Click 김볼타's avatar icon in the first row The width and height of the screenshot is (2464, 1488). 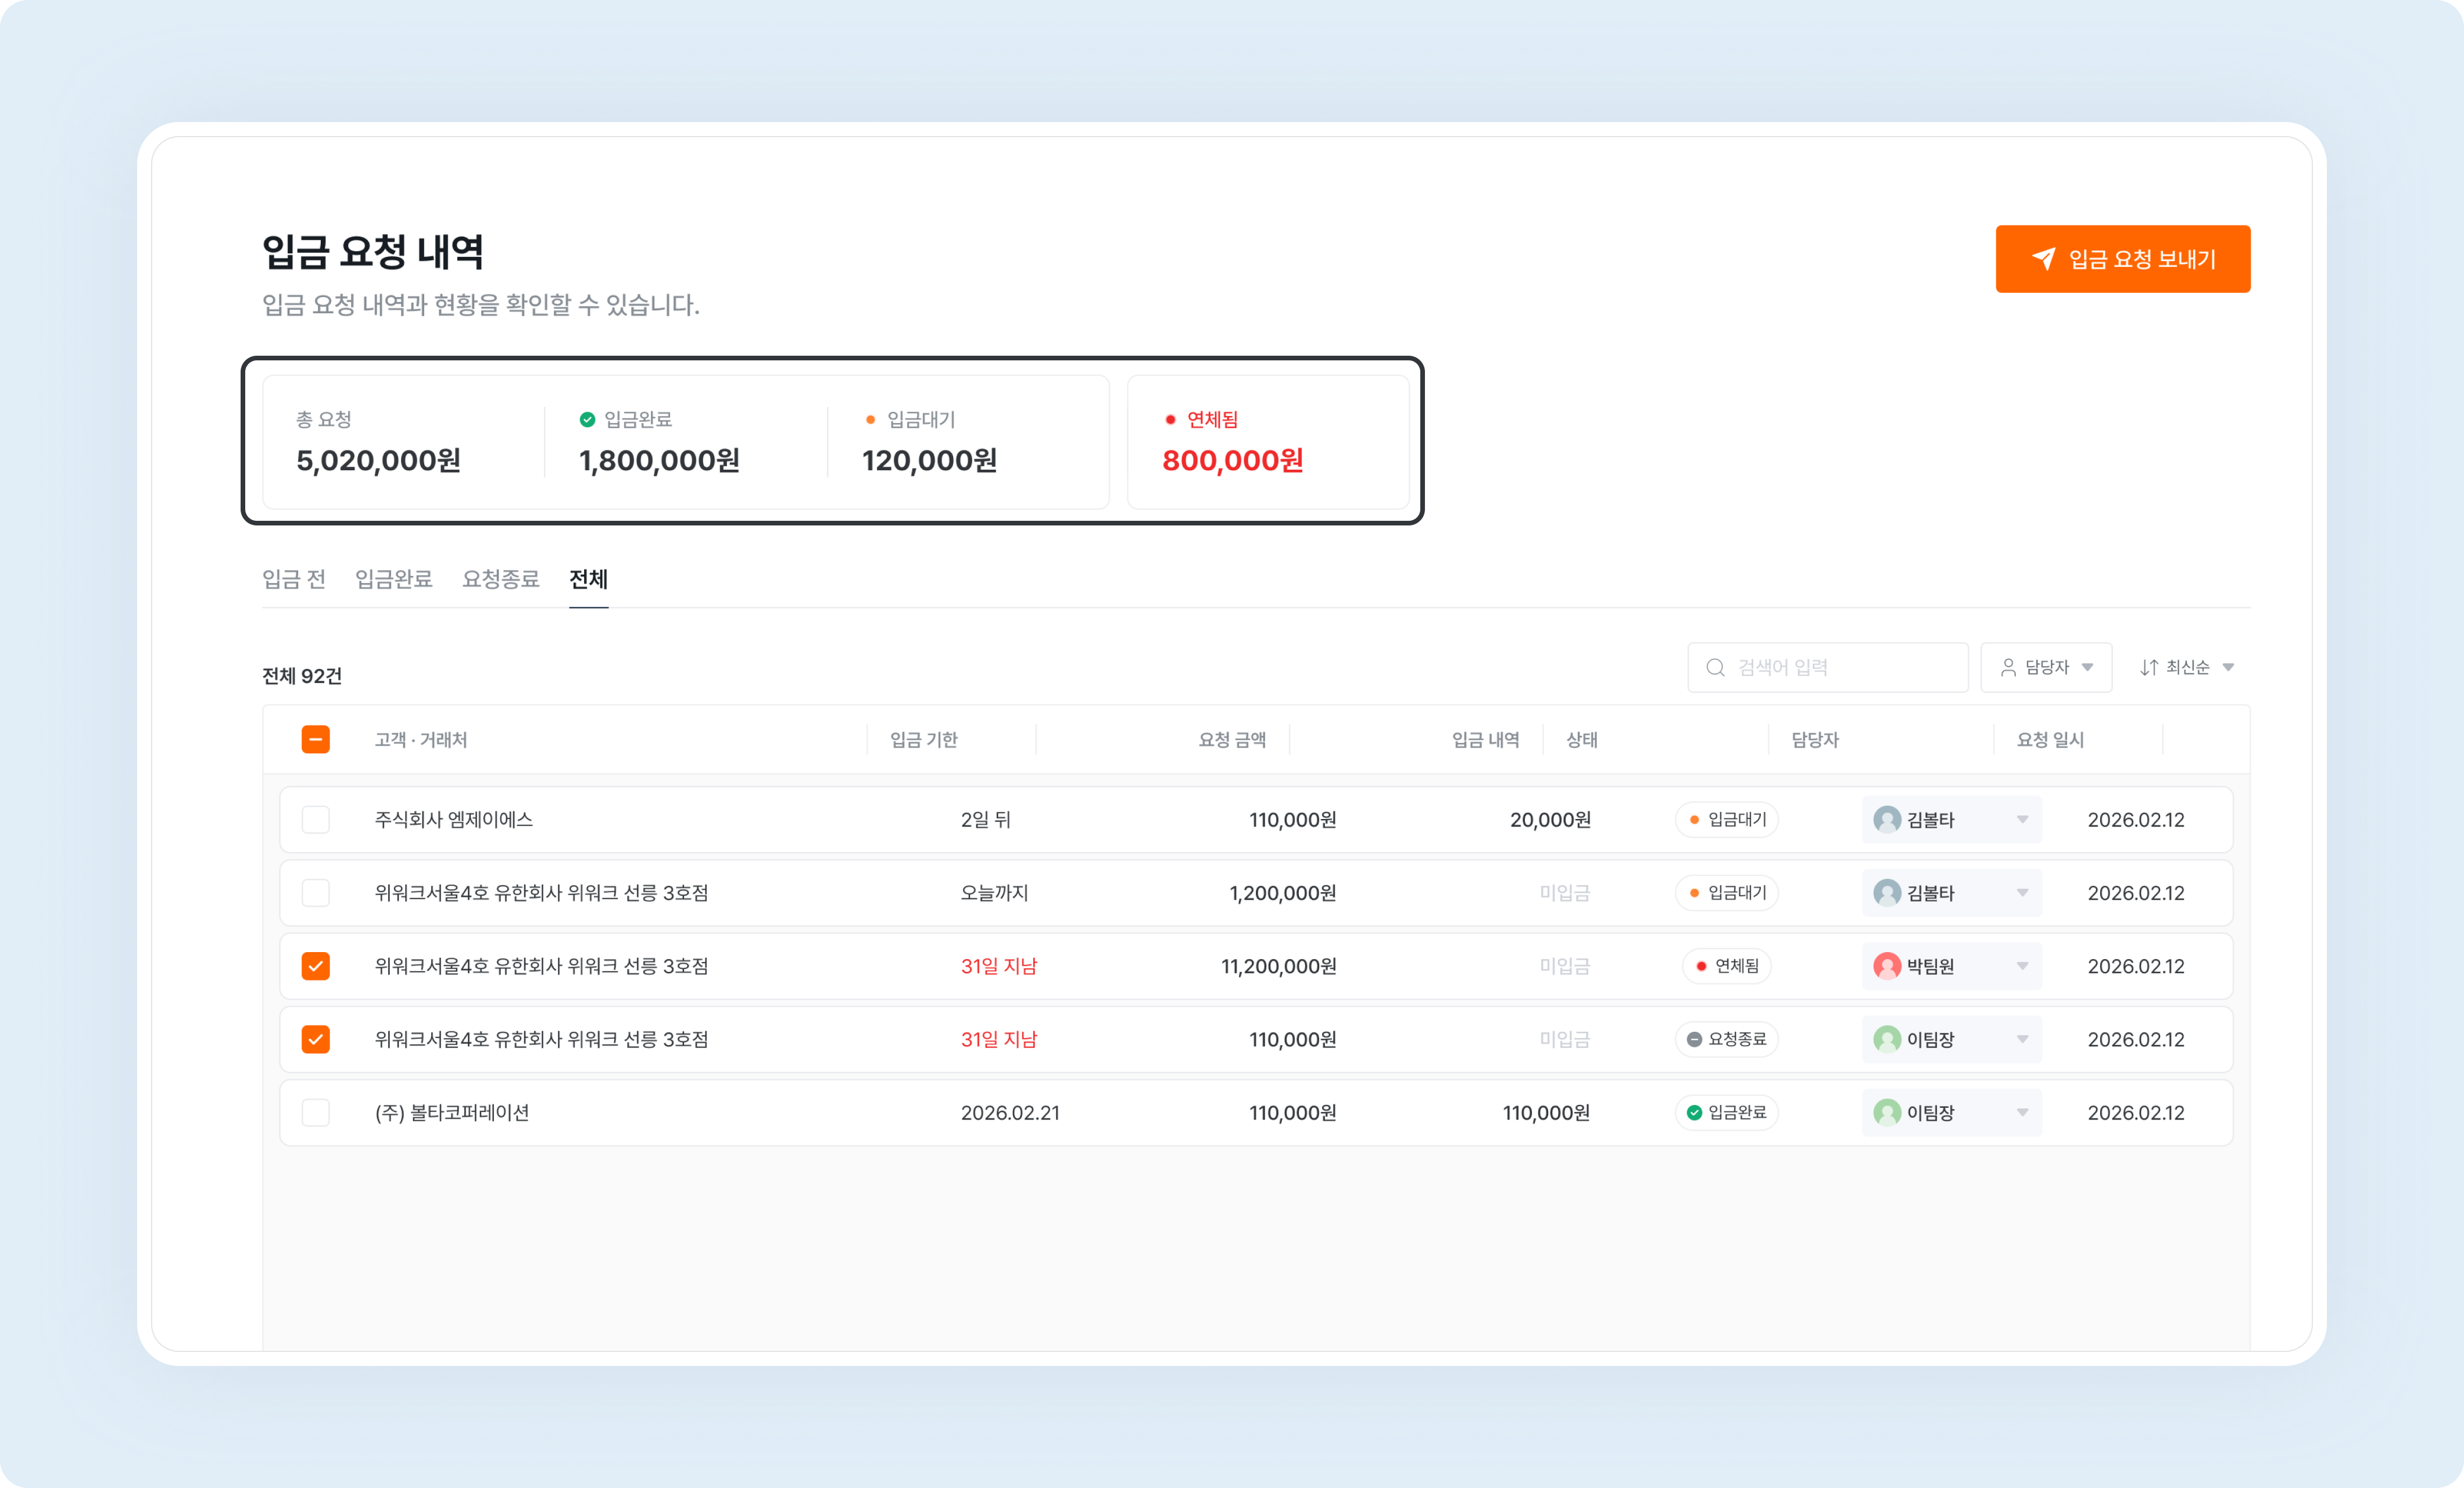(1887, 820)
